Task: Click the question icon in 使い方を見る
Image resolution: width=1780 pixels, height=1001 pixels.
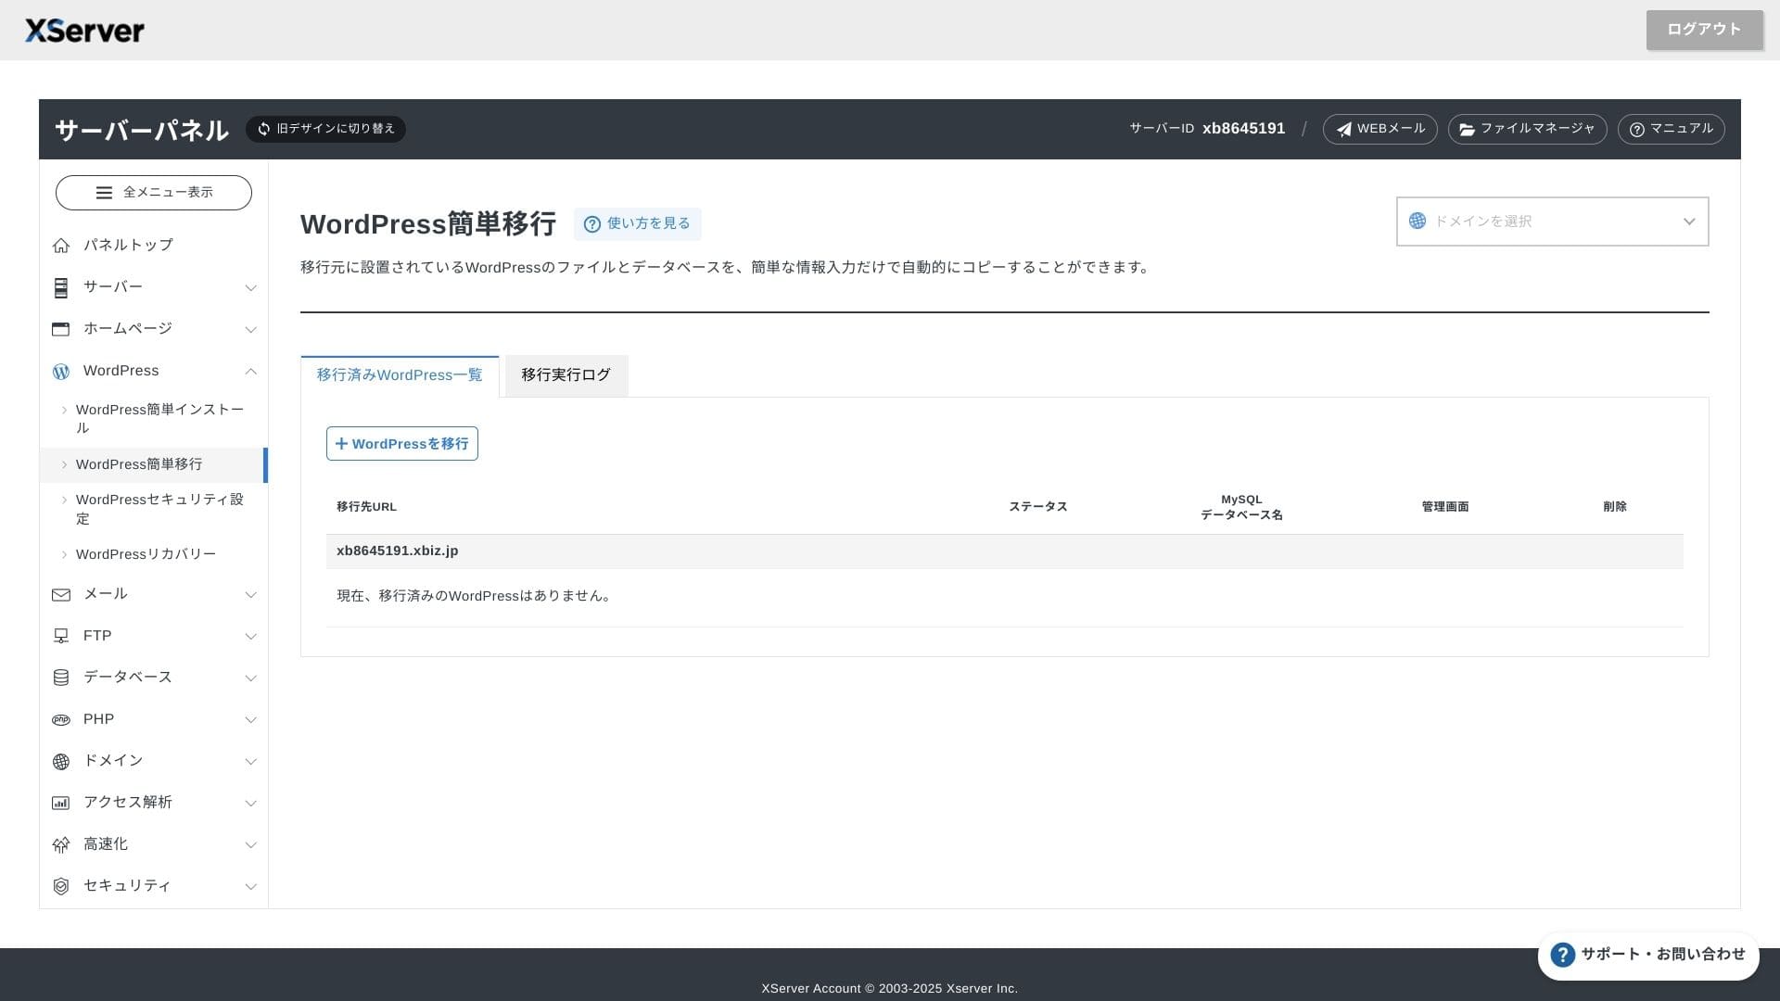Action: pos(592,224)
